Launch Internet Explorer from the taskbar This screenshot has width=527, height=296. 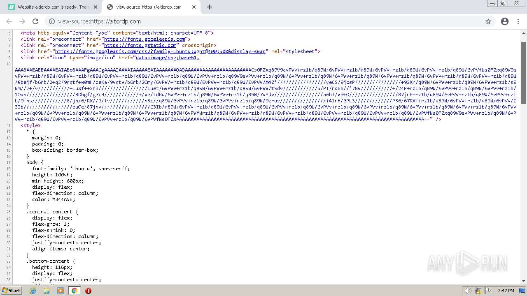(33, 291)
